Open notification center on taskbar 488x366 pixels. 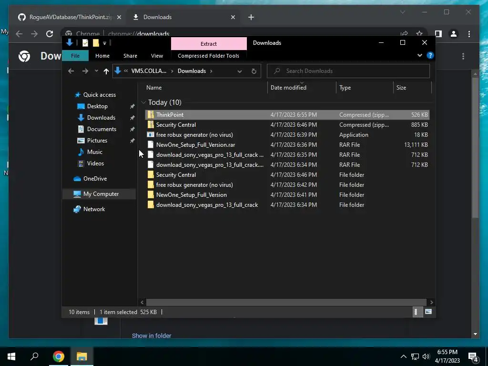473,357
